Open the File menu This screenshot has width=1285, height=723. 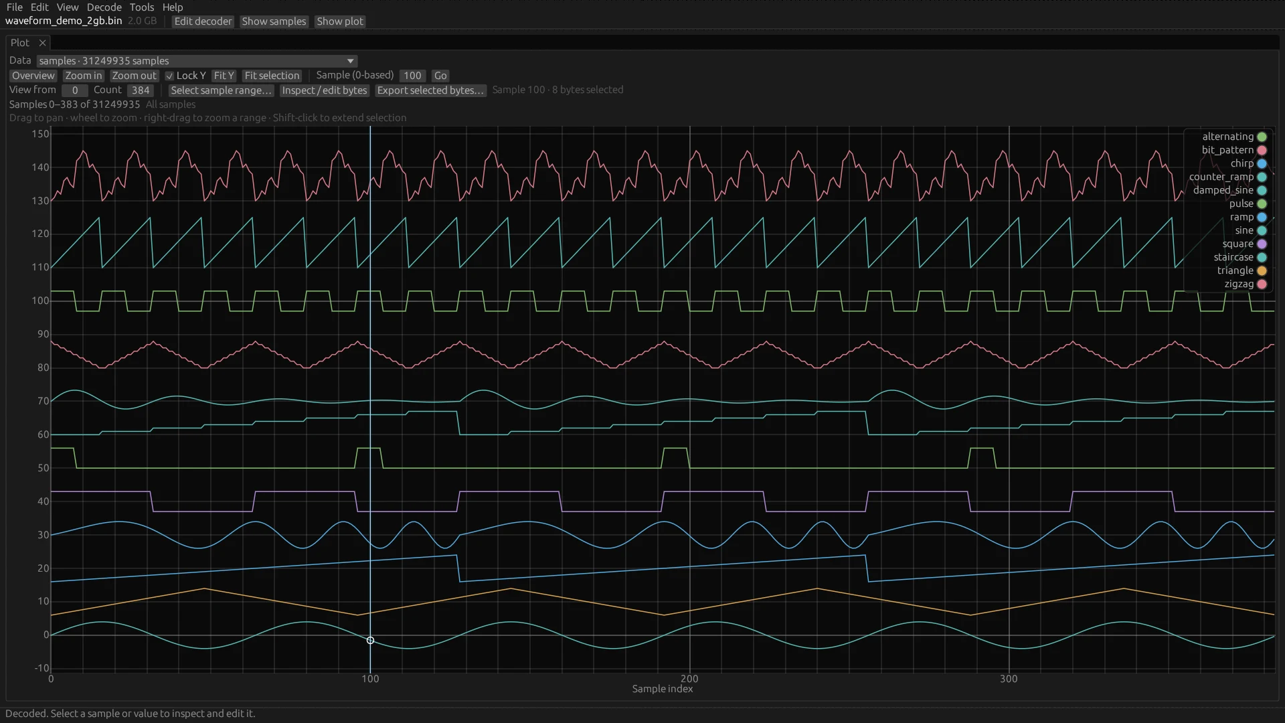(14, 7)
